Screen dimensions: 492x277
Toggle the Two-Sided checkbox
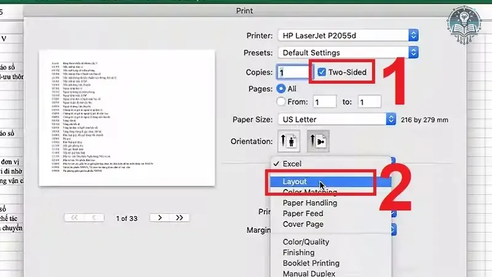point(322,72)
